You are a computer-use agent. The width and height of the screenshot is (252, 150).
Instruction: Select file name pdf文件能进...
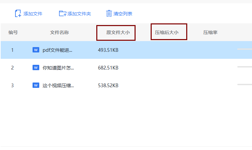point(57,50)
